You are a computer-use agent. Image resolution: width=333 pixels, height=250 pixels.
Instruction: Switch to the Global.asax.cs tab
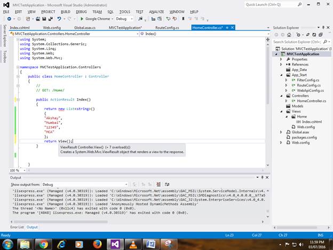pos(85,28)
